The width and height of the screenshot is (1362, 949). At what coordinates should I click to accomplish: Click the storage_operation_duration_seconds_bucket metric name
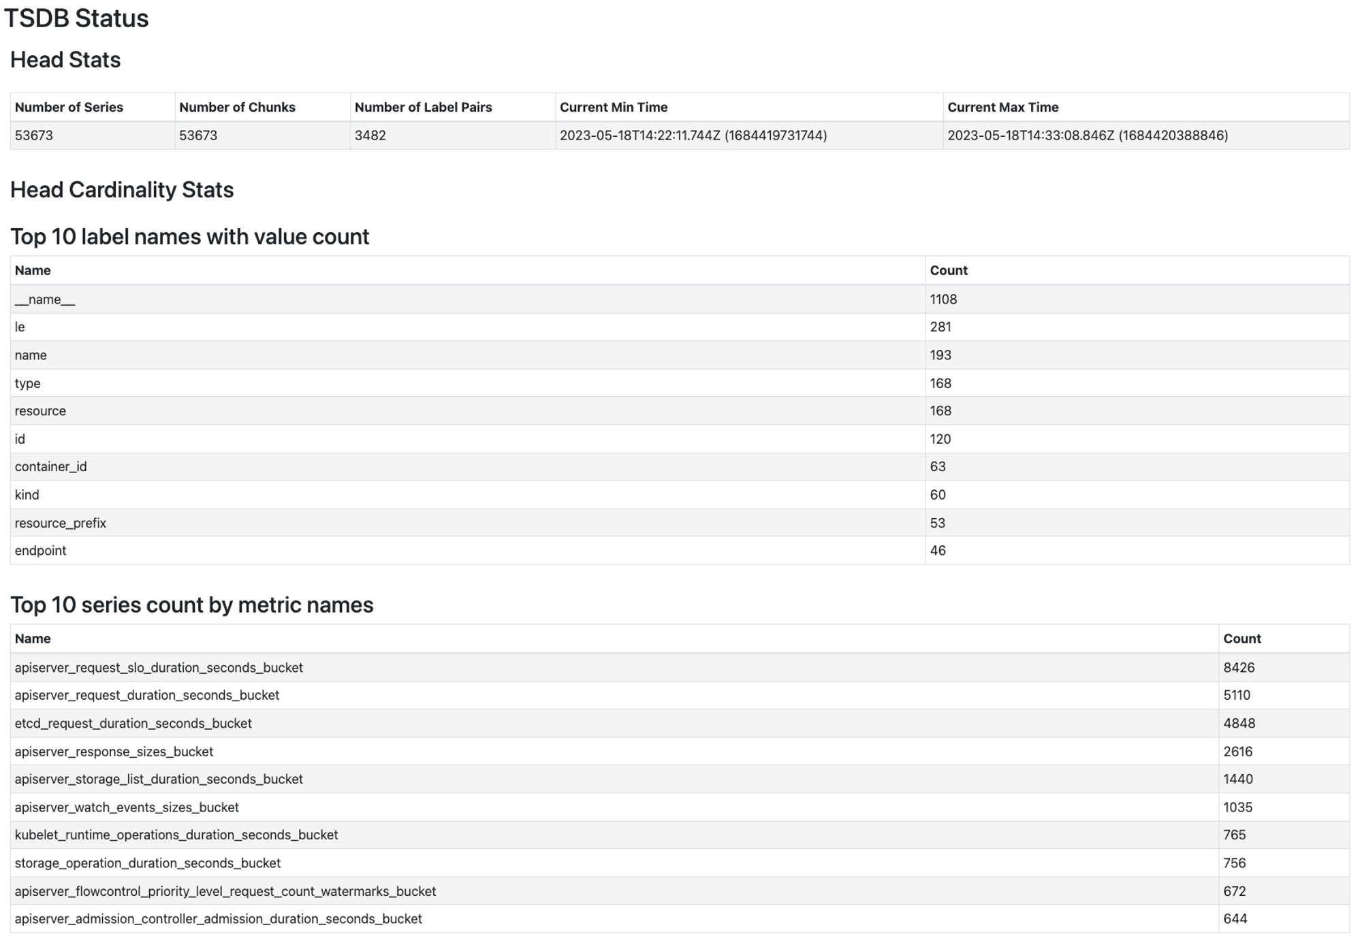point(148,863)
